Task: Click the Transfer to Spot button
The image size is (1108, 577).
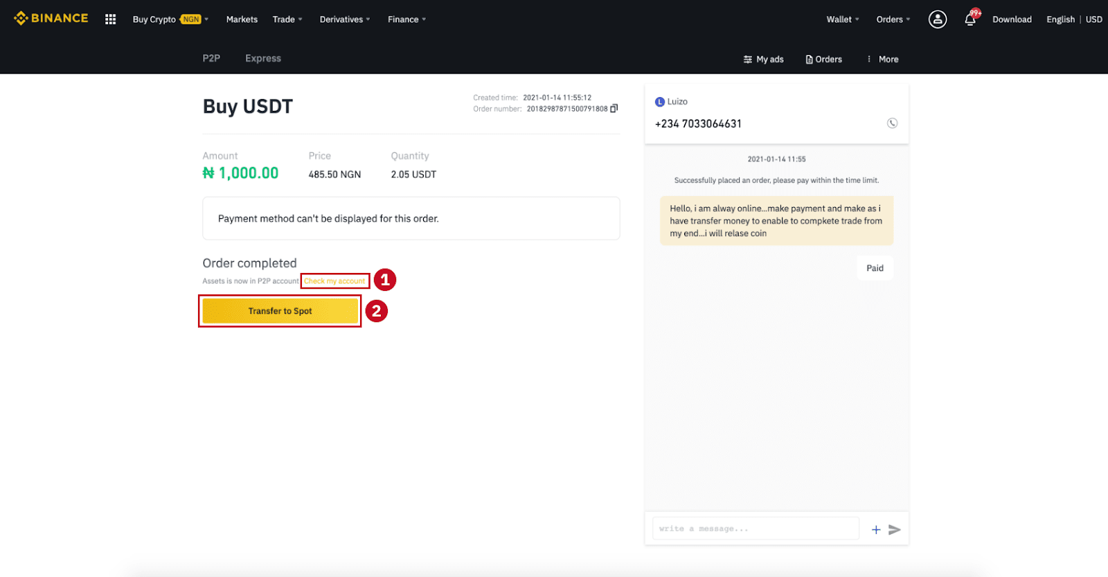Action: (x=280, y=311)
